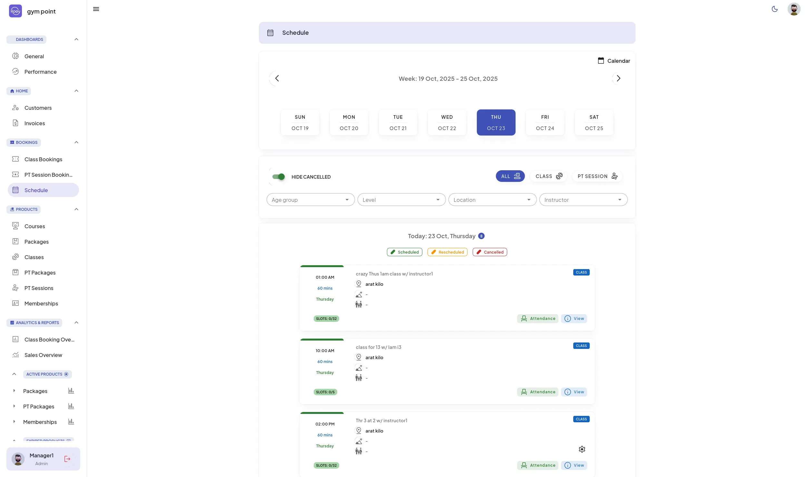Collapse the Bookings sidebar section
Image resolution: width=807 pixels, height=477 pixels.
(x=76, y=142)
